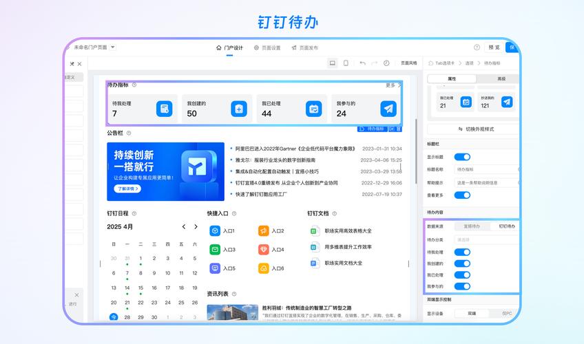Image resolution: width=584 pixels, height=344 pixels.
Task: Switch to mobile preview device icon
Action: pos(346,63)
